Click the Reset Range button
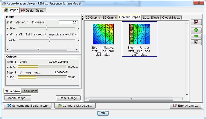The image size is (206, 119). tap(68, 98)
